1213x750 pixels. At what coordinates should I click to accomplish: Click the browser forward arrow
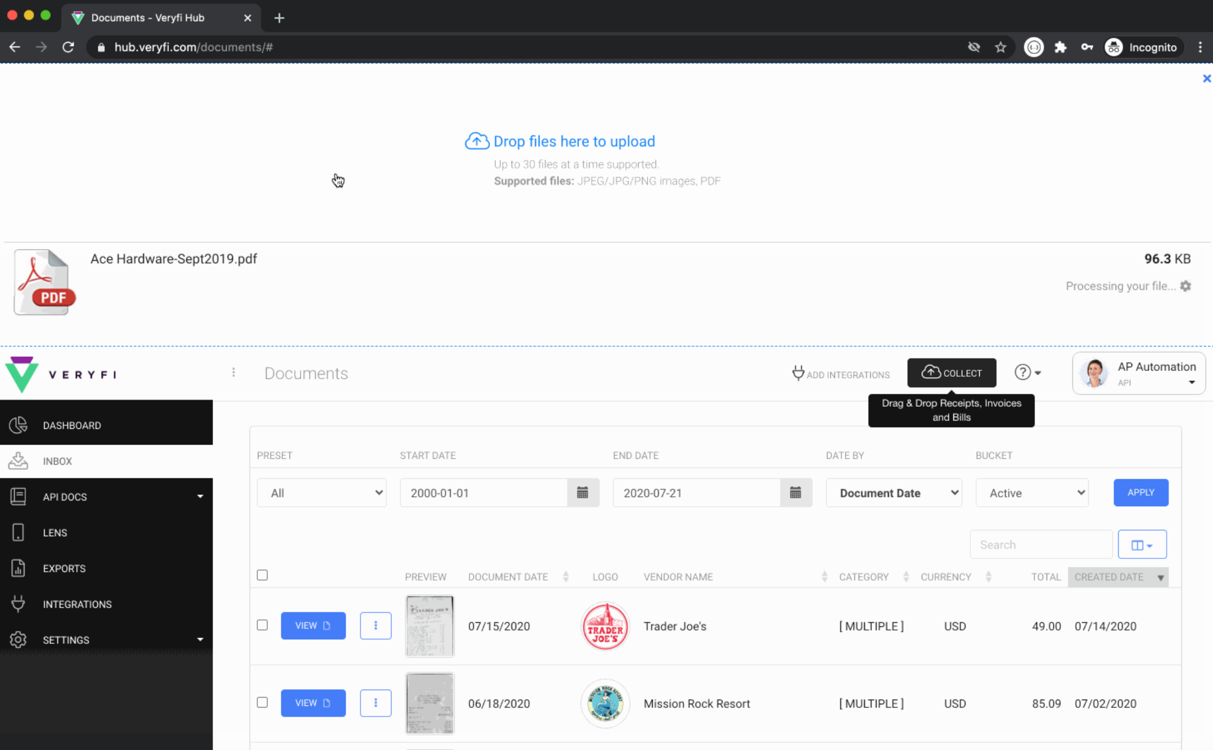[x=41, y=47]
